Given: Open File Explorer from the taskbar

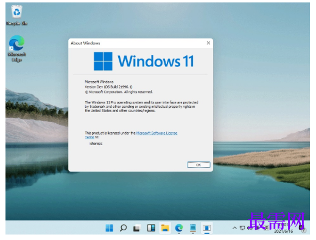Looking at the screenshot, I should (x=165, y=228).
